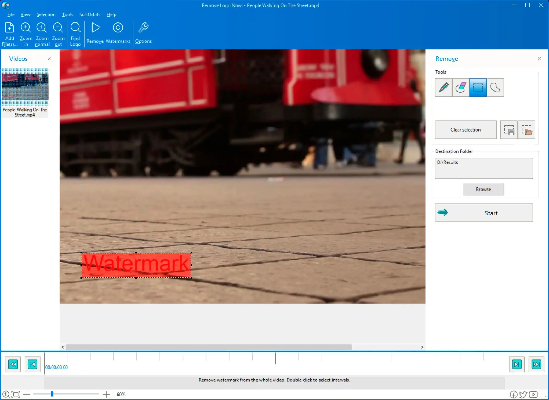Select the Marker/Pencil tool
Screen dimensions: 549x400
click(x=444, y=87)
